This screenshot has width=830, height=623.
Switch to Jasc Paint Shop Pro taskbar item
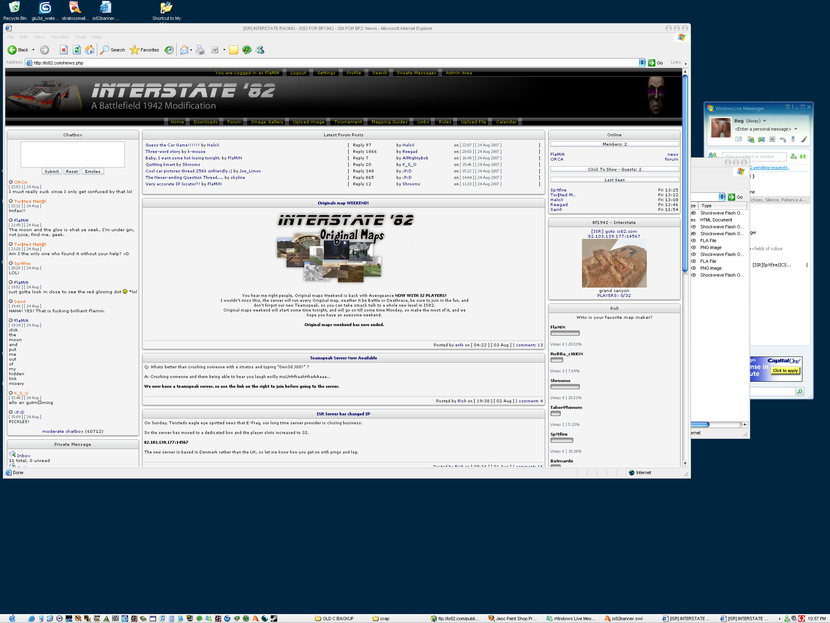click(512, 619)
